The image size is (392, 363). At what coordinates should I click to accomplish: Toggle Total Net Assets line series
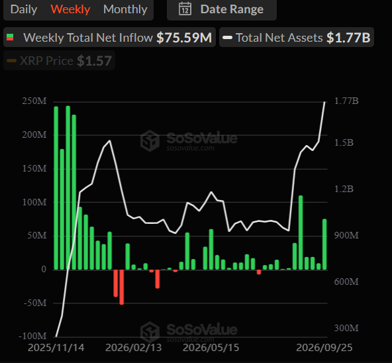[297, 37]
